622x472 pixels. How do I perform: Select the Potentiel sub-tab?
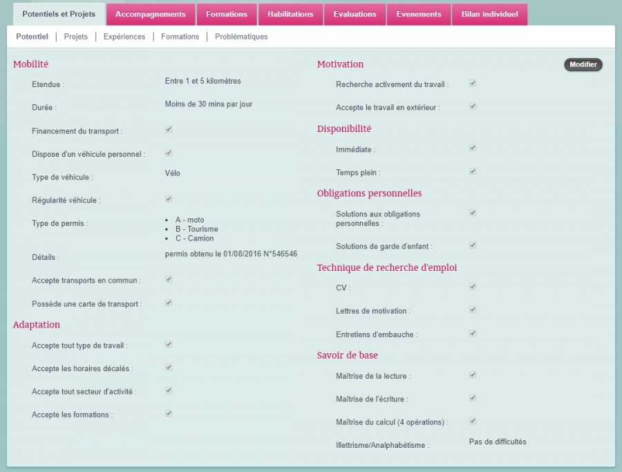32,37
